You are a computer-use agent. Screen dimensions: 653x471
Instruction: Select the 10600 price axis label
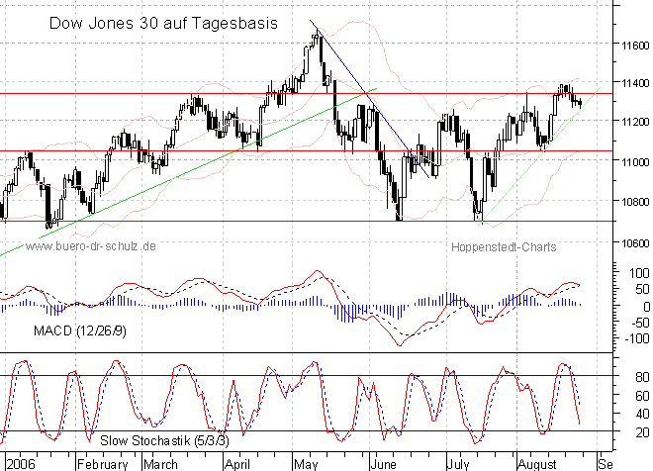point(635,243)
